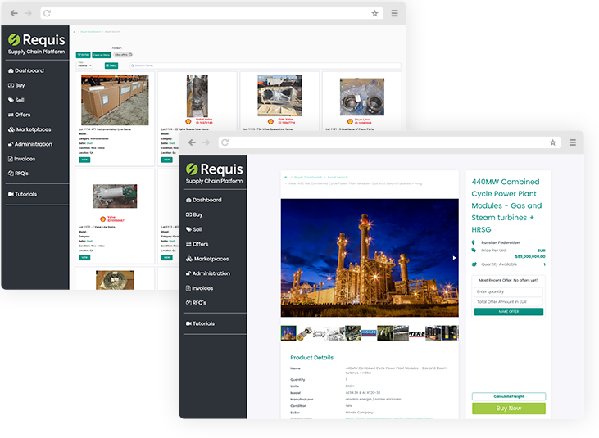Select Offers in the front window sidebar
Image resolution: width=599 pixels, height=438 pixels.
coord(197,244)
